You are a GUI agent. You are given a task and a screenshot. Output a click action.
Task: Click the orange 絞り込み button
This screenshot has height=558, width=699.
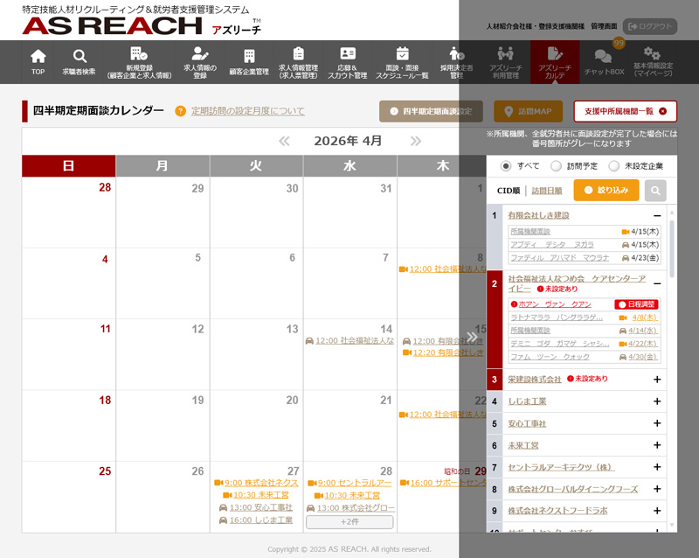[606, 190]
